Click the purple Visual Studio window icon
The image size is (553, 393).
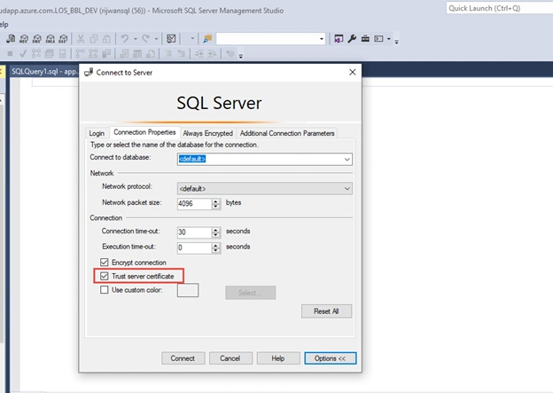point(339,38)
